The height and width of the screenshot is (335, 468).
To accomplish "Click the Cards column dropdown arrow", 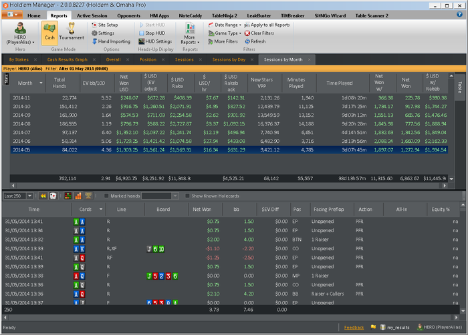I will click(101, 210).
